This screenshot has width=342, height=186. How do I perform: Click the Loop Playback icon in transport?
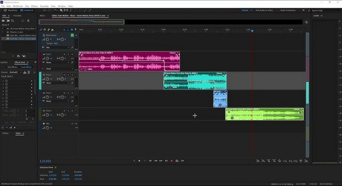177,161
